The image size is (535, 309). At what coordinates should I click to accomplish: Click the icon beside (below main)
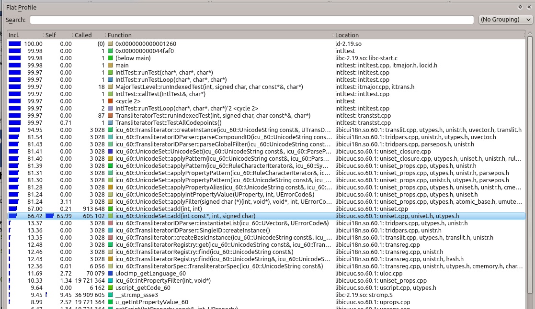tap(111, 58)
